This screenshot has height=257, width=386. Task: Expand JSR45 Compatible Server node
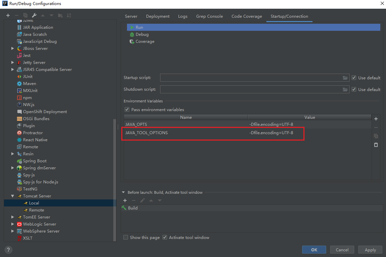13,70
